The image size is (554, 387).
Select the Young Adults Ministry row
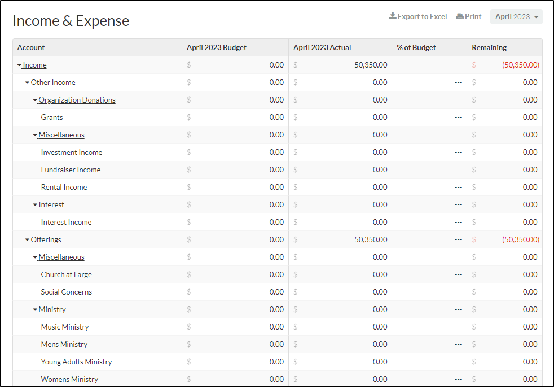(x=278, y=362)
